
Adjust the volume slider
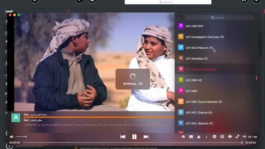(x=21, y=137)
